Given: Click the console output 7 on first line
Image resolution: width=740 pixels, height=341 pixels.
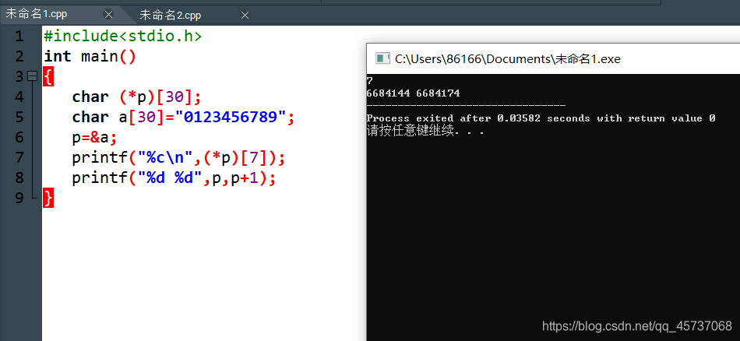Looking at the screenshot, I should click(369, 81).
